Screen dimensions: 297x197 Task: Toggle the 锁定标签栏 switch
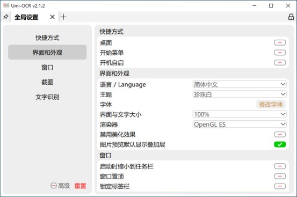[x=280, y=186]
